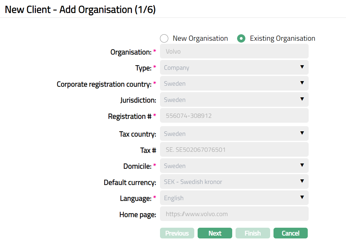
Task: Open the Language dropdown showing English
Action: point(234,198)
